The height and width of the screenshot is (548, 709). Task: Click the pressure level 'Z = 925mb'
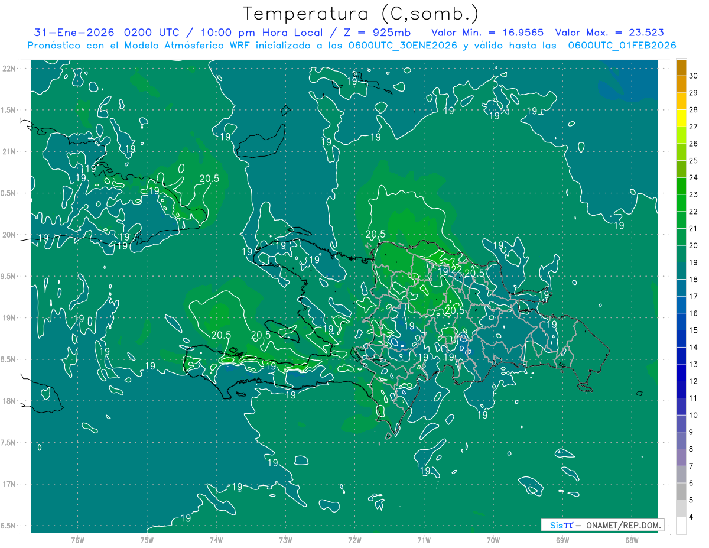(377, 33)
